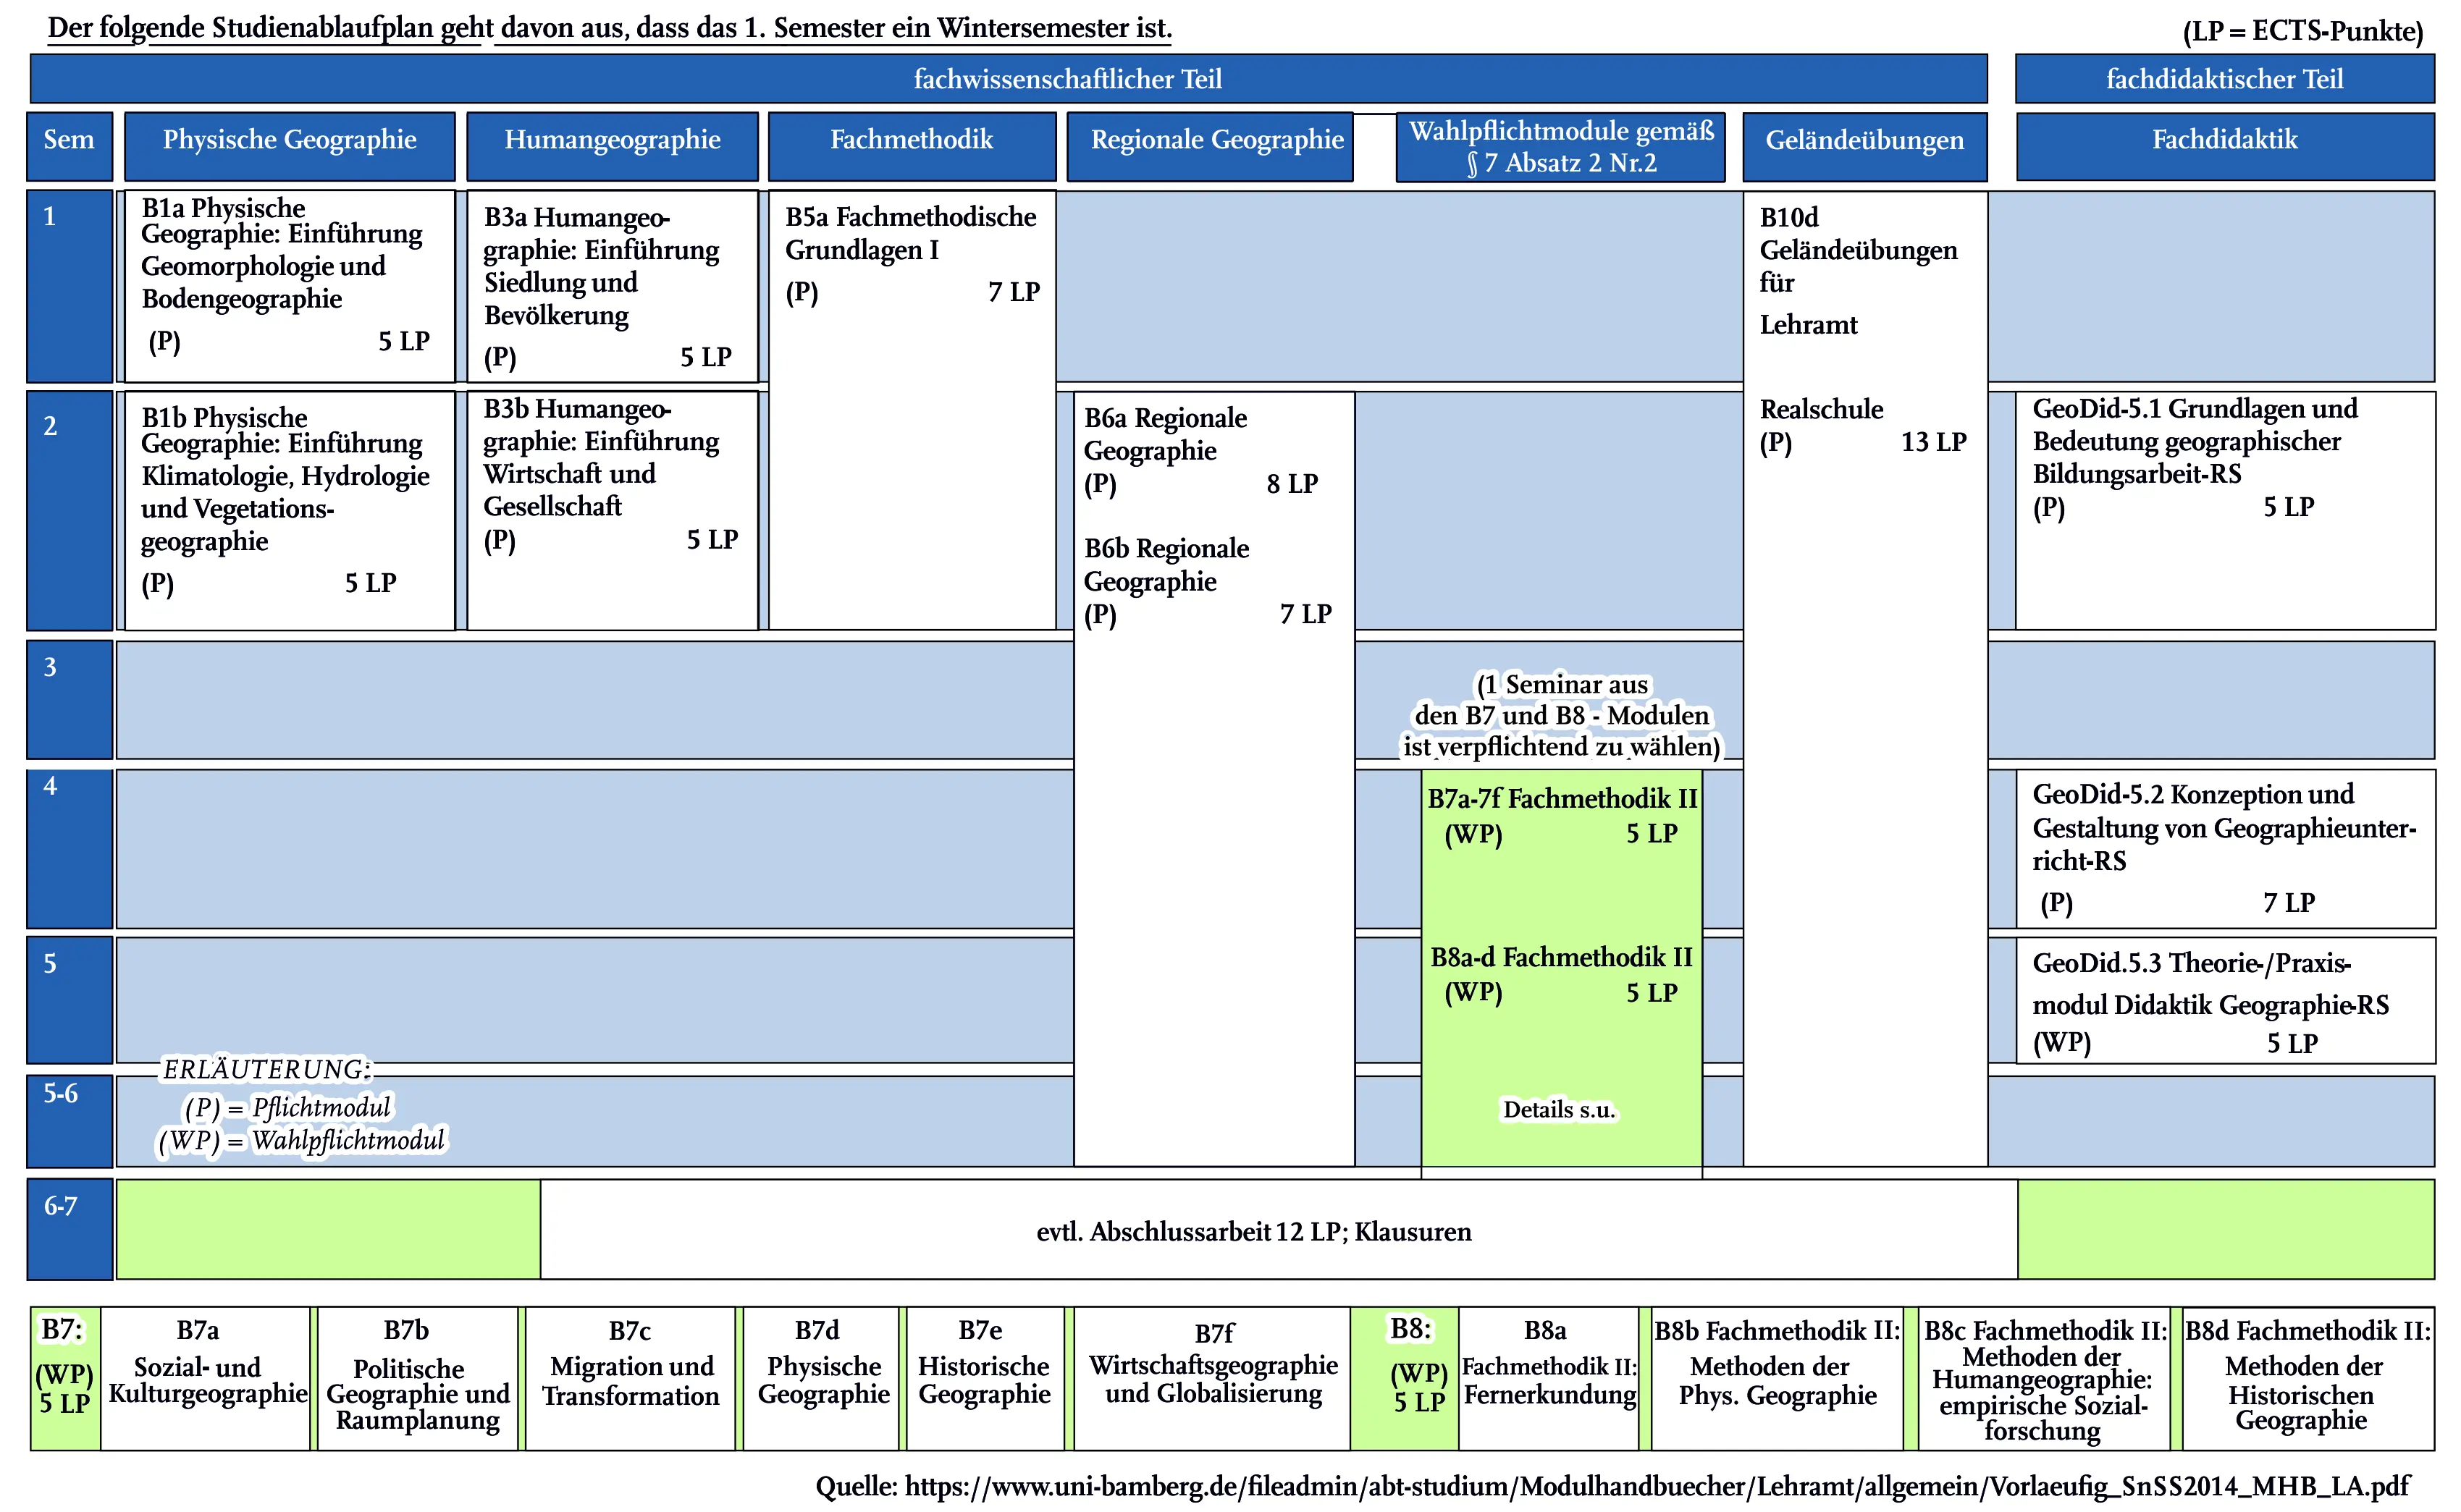
Task: Select the B8a Fernerkundung cell
Action: click(1548, 1377)
